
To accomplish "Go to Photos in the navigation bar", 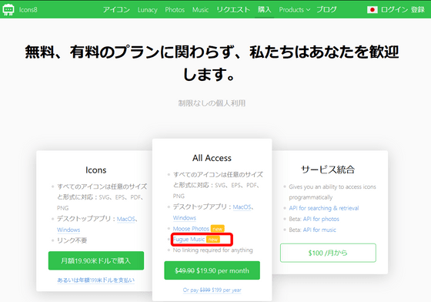I will click(x=175, y=9).
